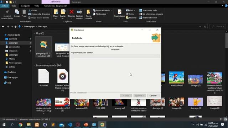Minimize the Instalación dialog

coord(142,30)
